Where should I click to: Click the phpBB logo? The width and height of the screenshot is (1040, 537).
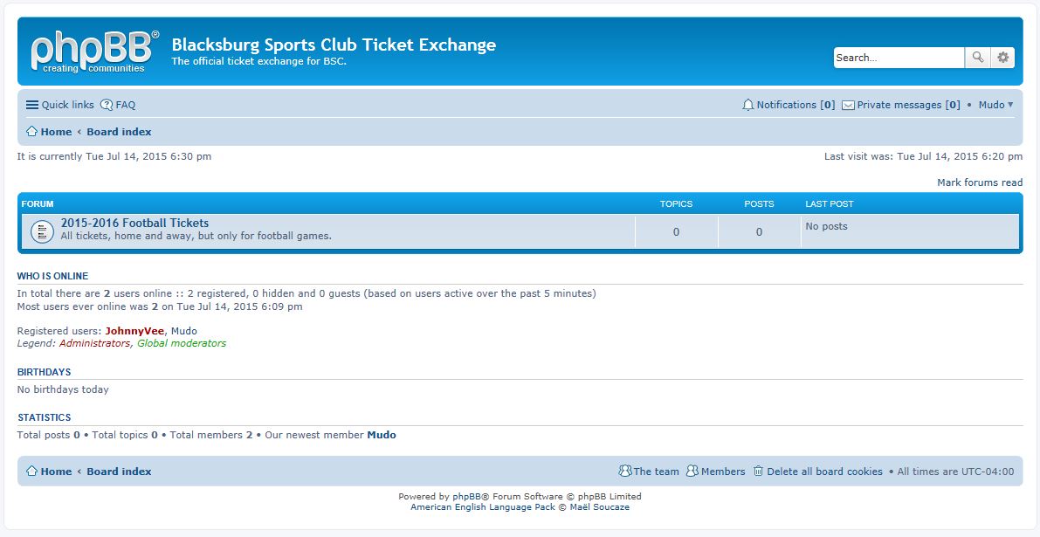pyautogui.click(x=95, y=52)
